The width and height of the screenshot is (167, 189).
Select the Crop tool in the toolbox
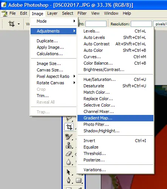69,127
